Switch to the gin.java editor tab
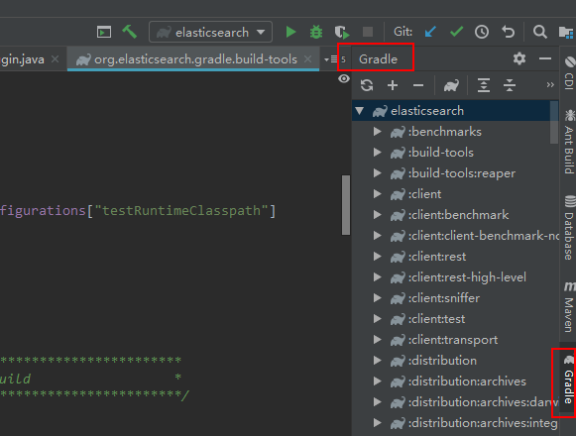The width and height of the screenshot is (576, 436). (22, 59)
